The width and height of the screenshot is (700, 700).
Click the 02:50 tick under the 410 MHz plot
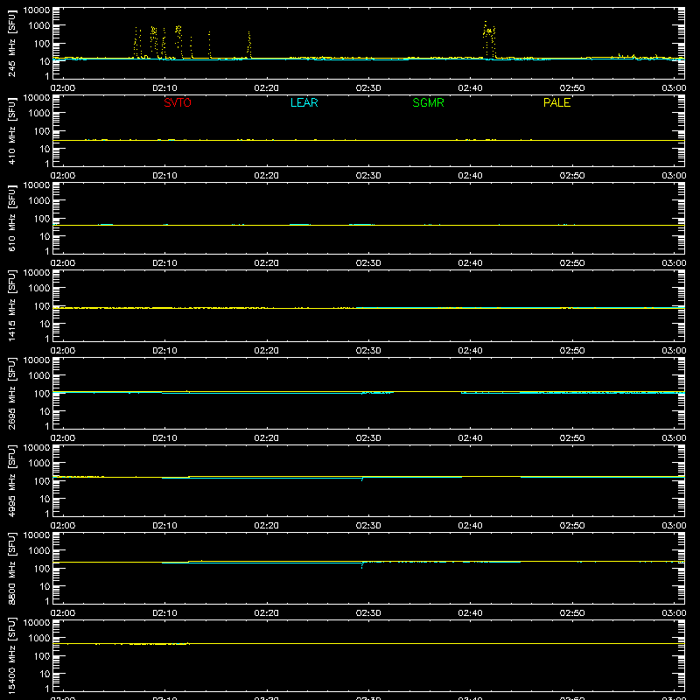click(x=572, y=176)
